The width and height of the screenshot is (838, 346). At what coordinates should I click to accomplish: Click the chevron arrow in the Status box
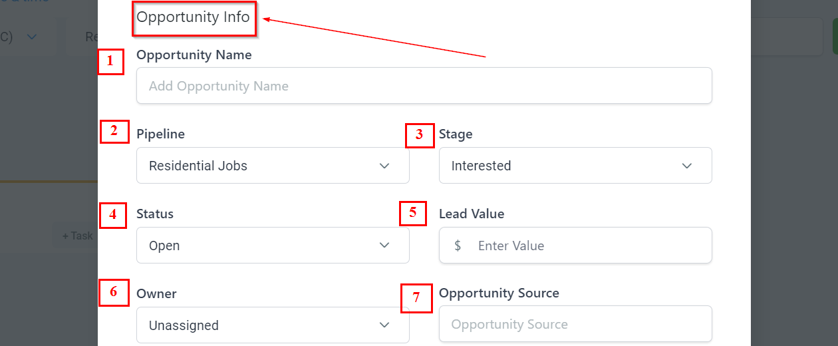384,246
